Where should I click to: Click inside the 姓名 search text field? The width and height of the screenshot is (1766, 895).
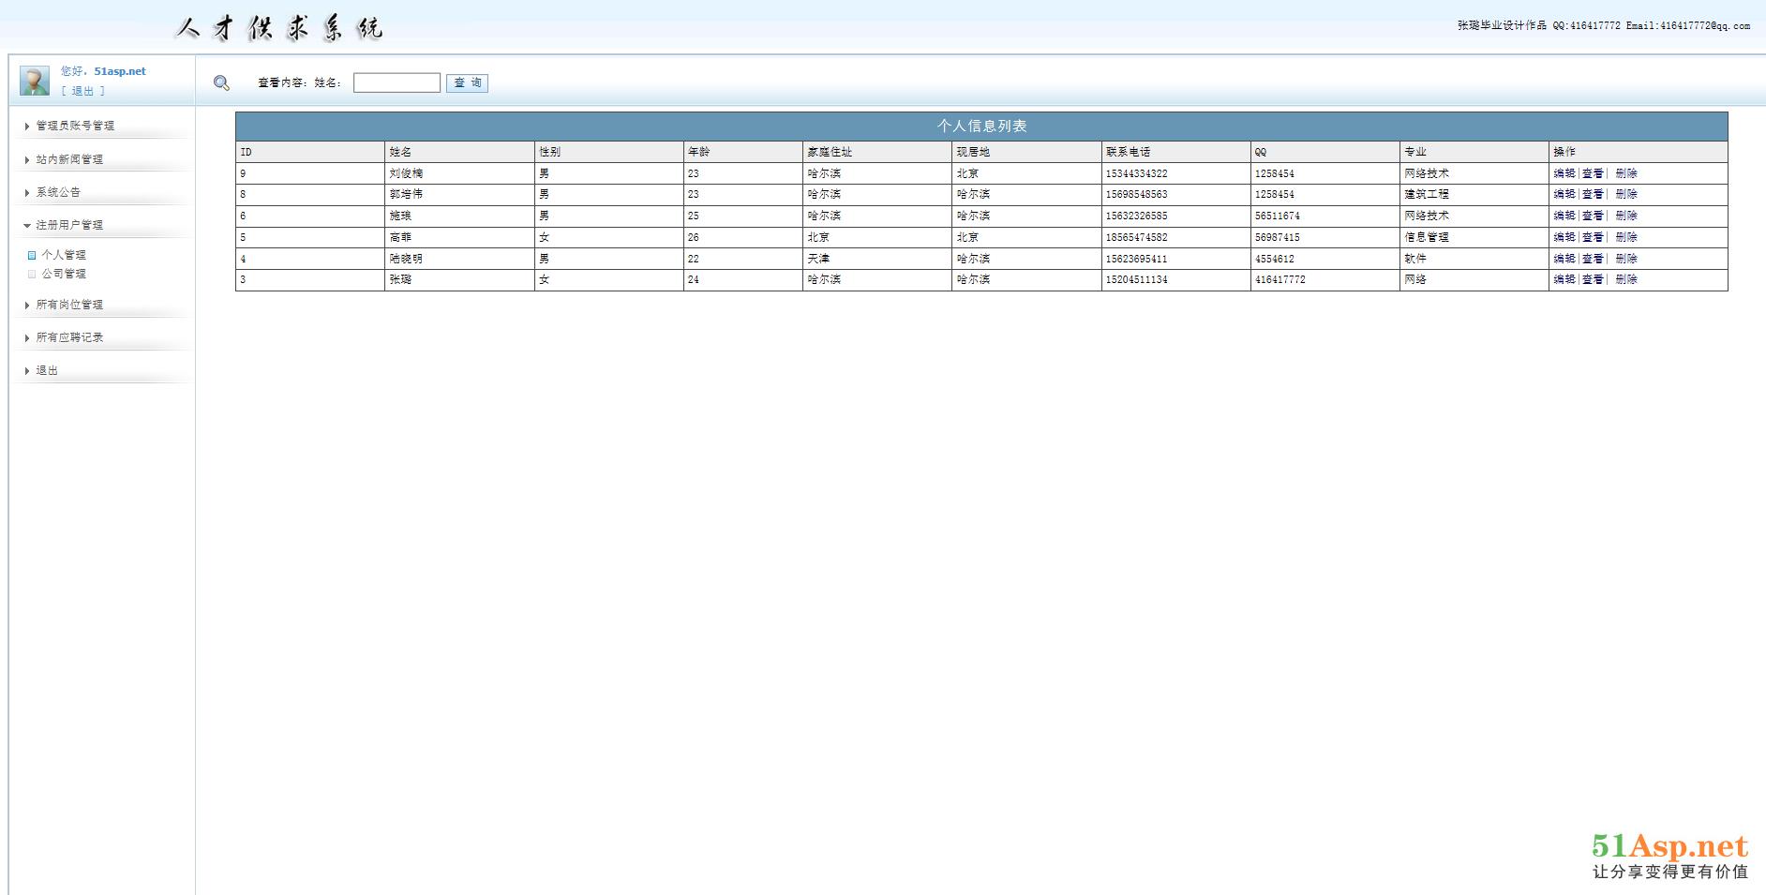[397, 83]
